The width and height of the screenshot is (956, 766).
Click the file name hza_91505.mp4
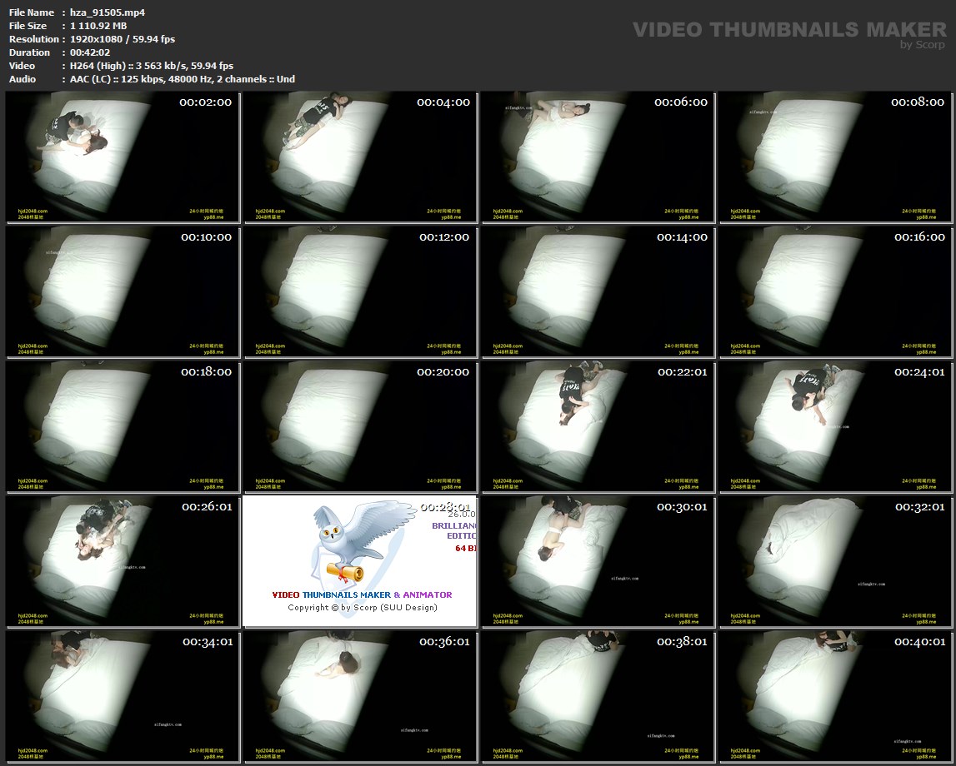click(108, 12)
